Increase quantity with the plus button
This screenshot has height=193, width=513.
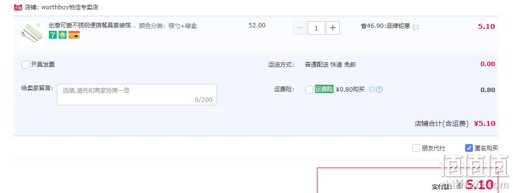tap(333, 28)
